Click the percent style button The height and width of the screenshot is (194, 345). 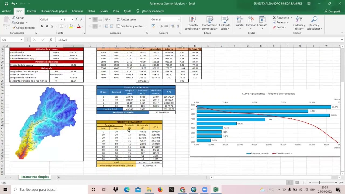(x=161, y=26)
